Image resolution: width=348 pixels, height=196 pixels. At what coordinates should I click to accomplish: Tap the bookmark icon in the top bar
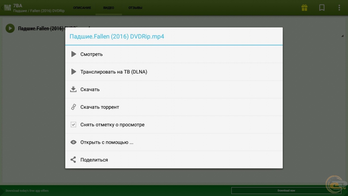coord(322,8)
